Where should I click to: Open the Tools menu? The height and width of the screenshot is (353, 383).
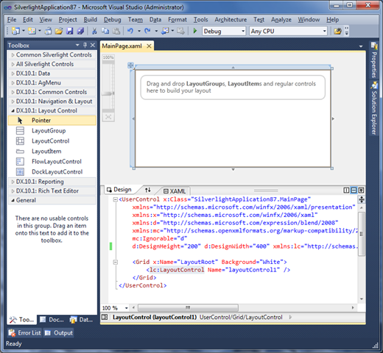[x=200, y=20]
